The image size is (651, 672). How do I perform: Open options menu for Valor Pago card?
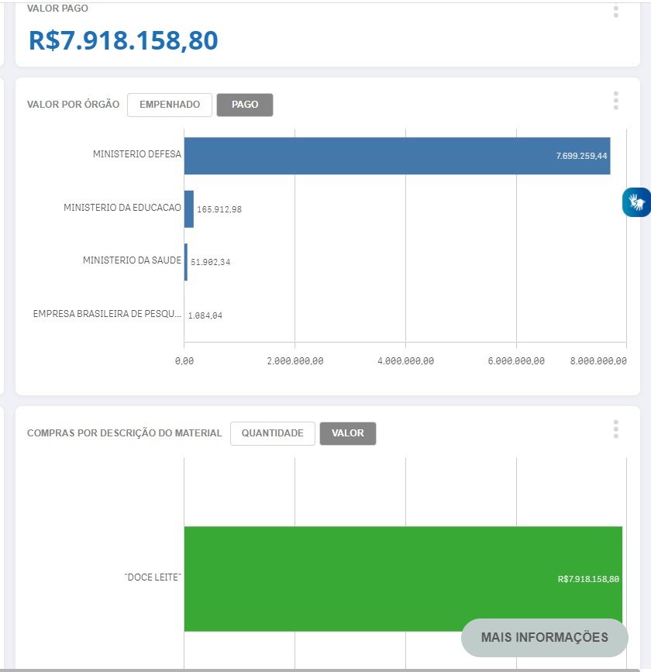(x=616, y=11)
